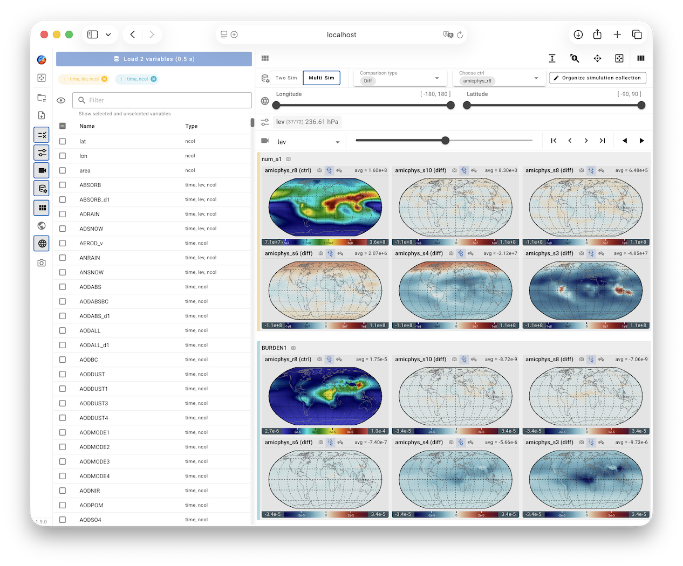Open the database settings icon in sidebar
683x566 pixels.
42,189
